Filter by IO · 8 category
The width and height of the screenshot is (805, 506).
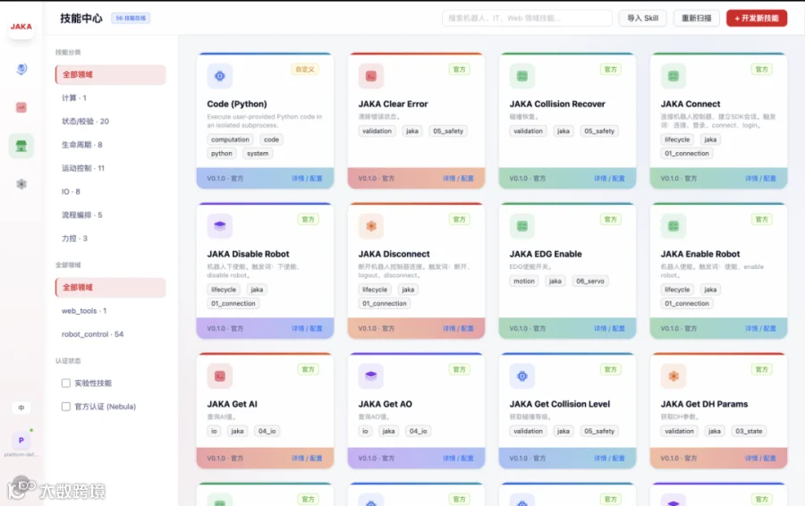pyautogui.click(x=110, y=191)
